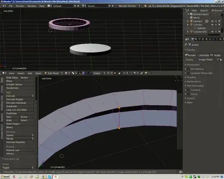Open the File menu

point(11,6)
